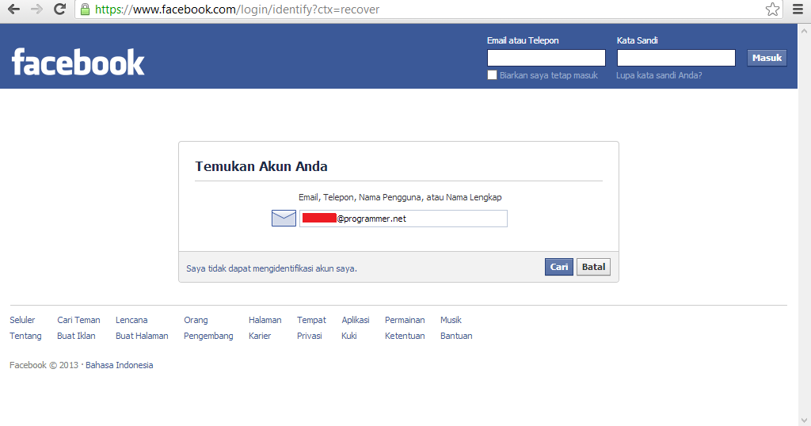811x426 pixels.
Task: Open the Ketentuan footer link
Action: pyautogui.click(x=405, y=336)
